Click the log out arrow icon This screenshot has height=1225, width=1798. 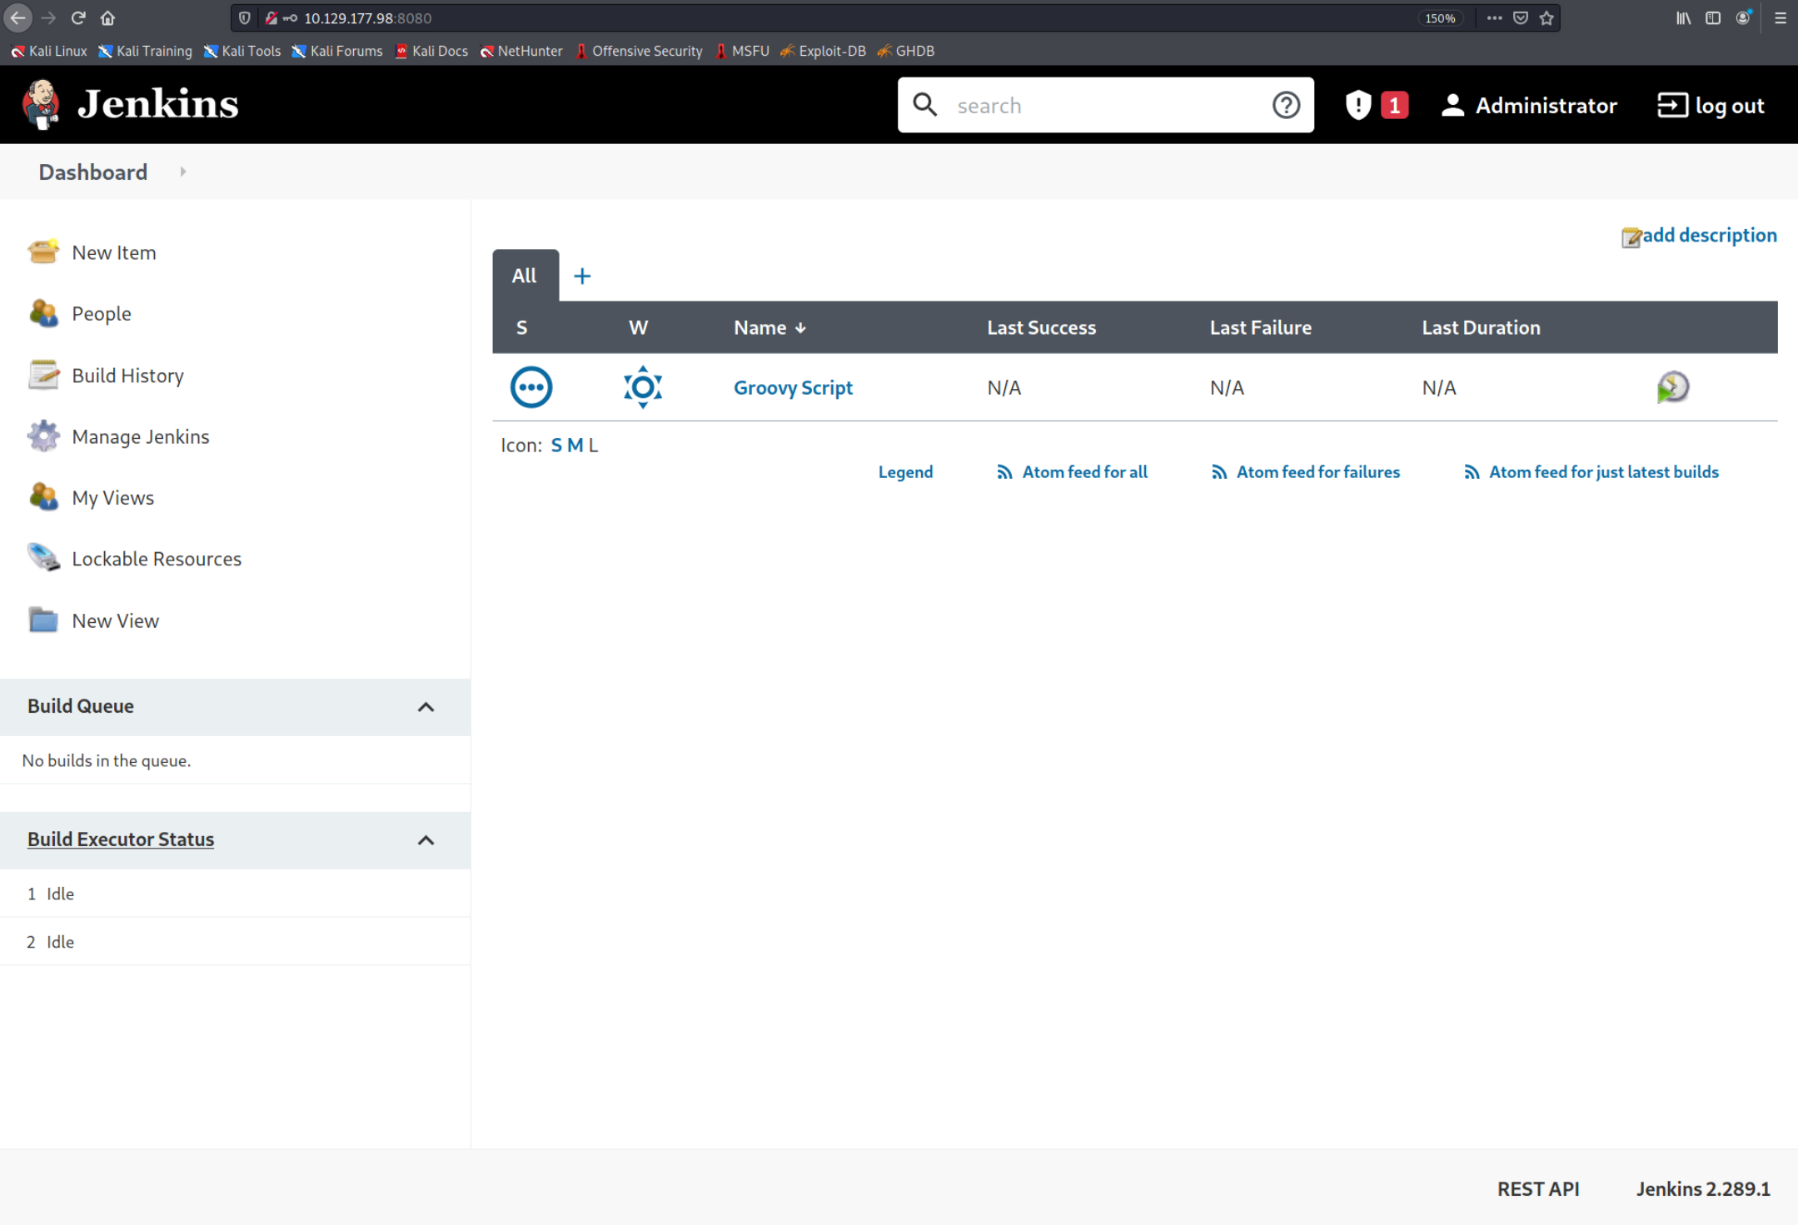(1672, 105)
